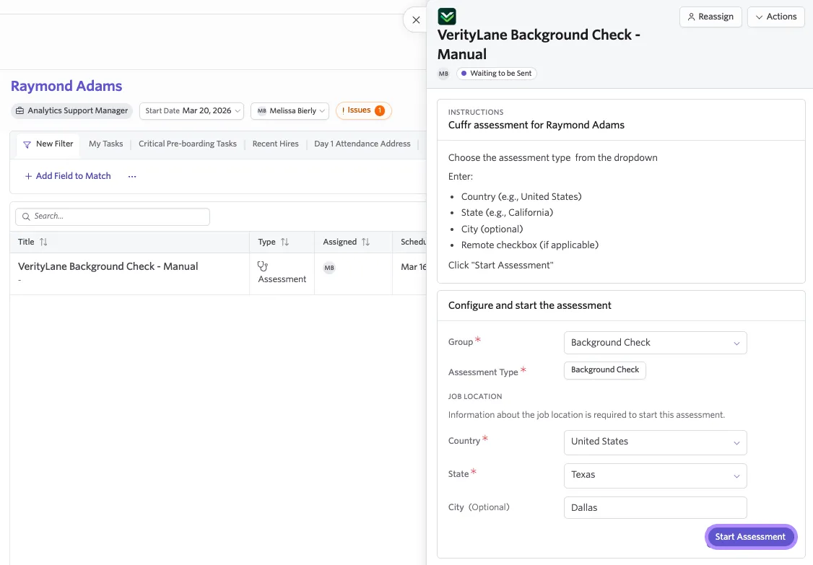The width and height of the screenshot is (813, 565).
Task: Click the Analytics Support Manager job badge
Action: [x=71, y=111]
